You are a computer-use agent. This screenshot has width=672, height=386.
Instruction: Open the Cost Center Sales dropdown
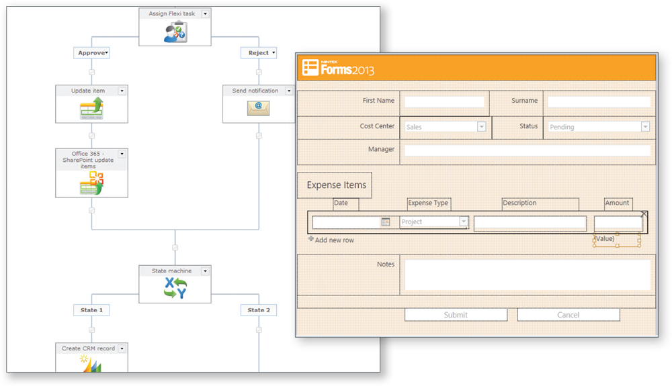click(x=481, y=126)
